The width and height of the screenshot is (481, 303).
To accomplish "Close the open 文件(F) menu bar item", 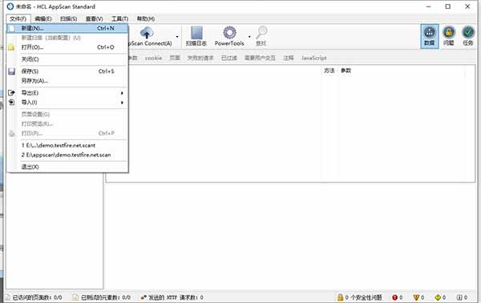I will pyautogui.click(x=18, y=18).
